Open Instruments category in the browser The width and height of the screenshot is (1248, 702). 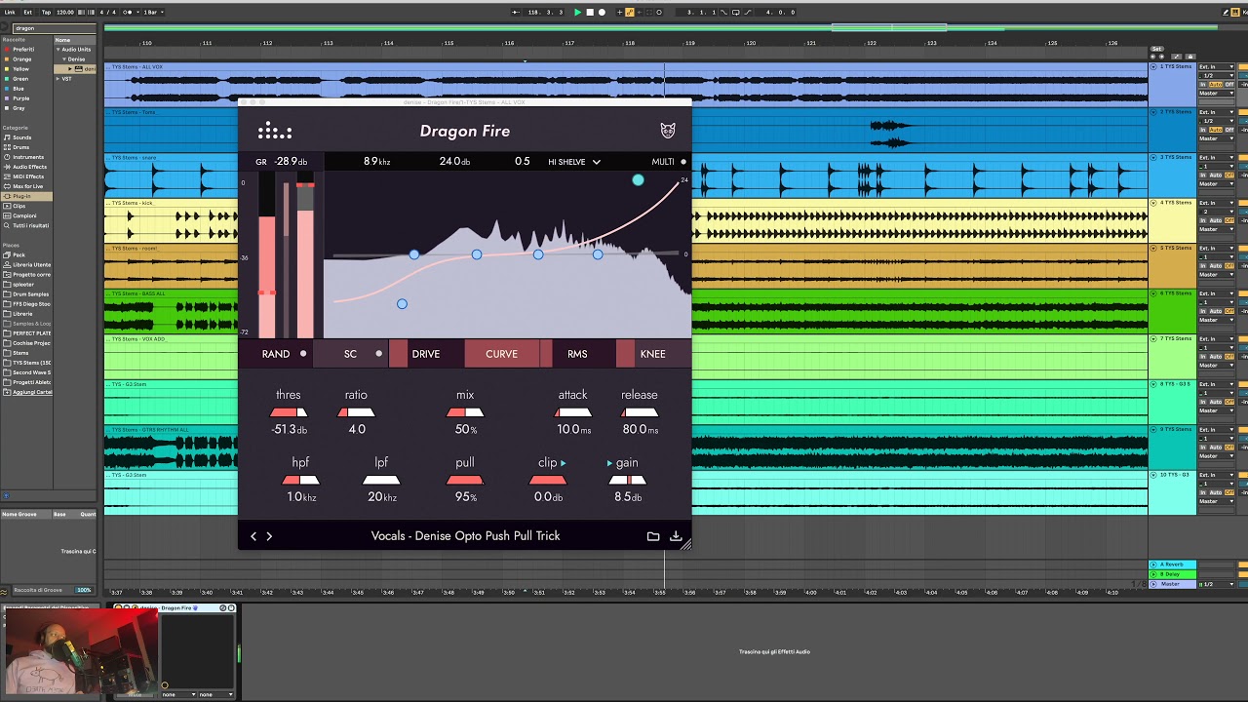pyautogui.click(x=27, y=157)
